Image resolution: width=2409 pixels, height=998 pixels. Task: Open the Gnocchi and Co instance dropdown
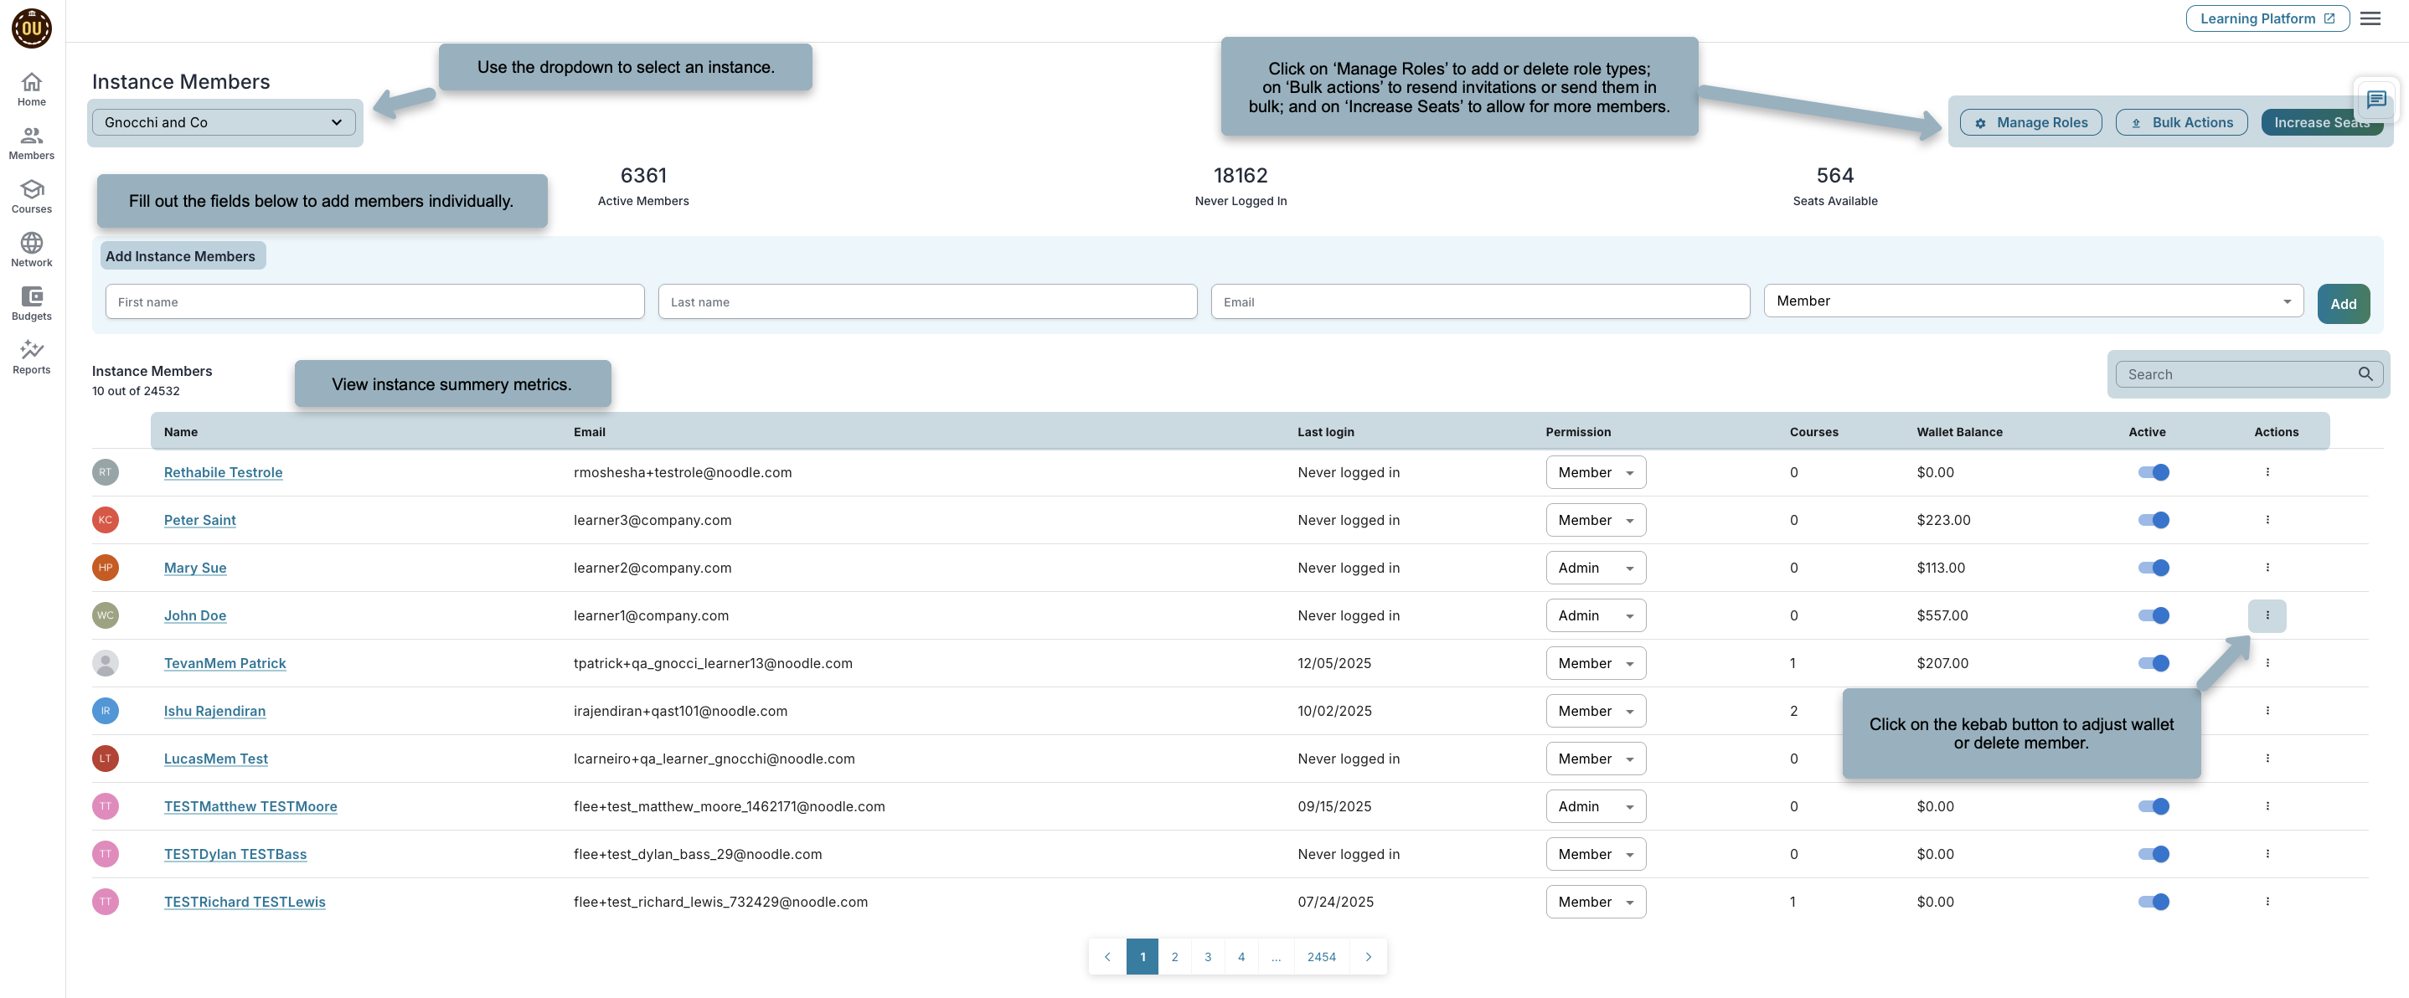point(224,122)
